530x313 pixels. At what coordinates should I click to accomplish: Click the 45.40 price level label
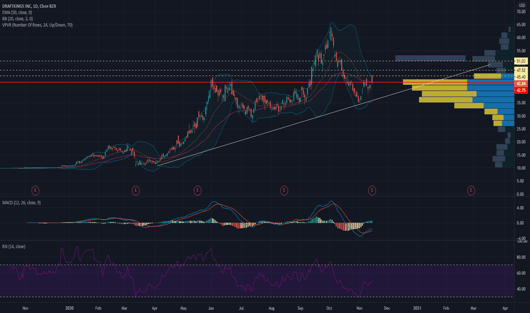point(520,77)
